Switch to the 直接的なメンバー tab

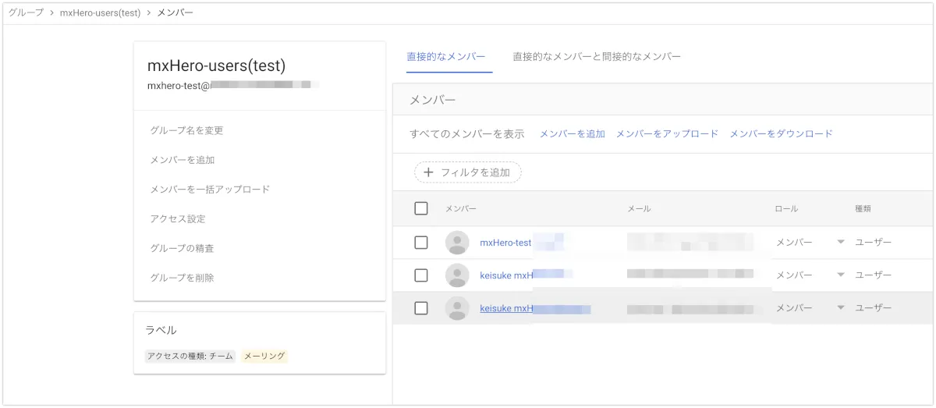[446, 57]
